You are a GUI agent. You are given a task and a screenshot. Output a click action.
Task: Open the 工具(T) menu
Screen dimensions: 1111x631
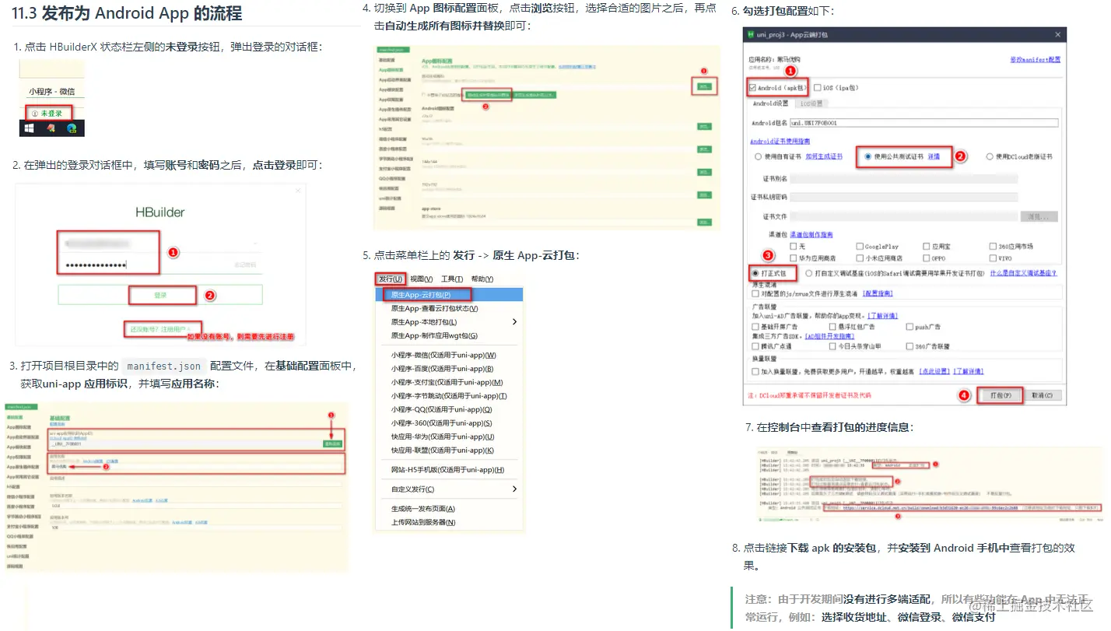(x=452, y=279)
